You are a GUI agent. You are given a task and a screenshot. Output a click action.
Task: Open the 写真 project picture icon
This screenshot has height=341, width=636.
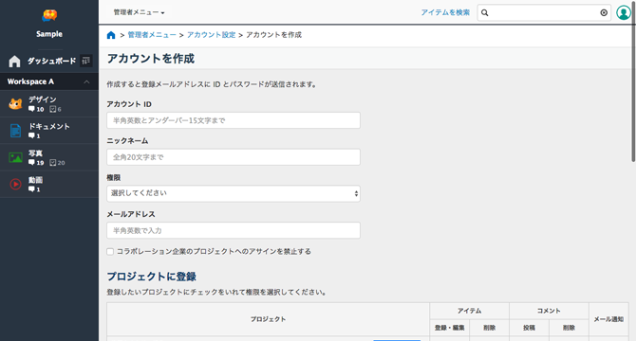(x=15, y=157)
